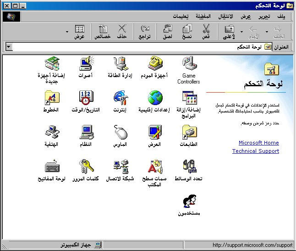Open the File menu (ملف)
Screen dimensions: 296x251
tap(281, 17)
